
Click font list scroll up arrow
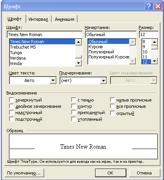coord(78,42)
